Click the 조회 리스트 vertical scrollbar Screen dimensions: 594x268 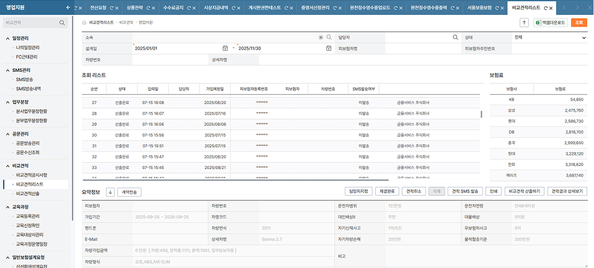click(x=481, y=114)
